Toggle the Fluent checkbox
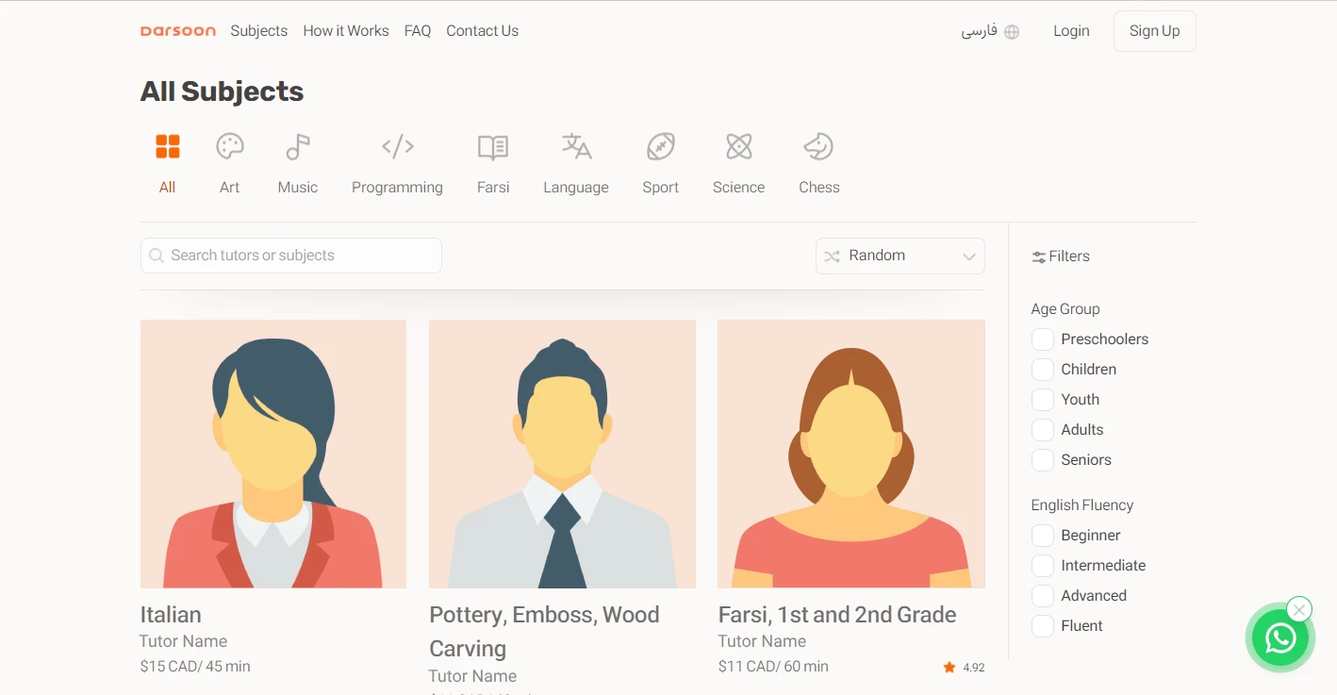 [x=1042, y=626]
